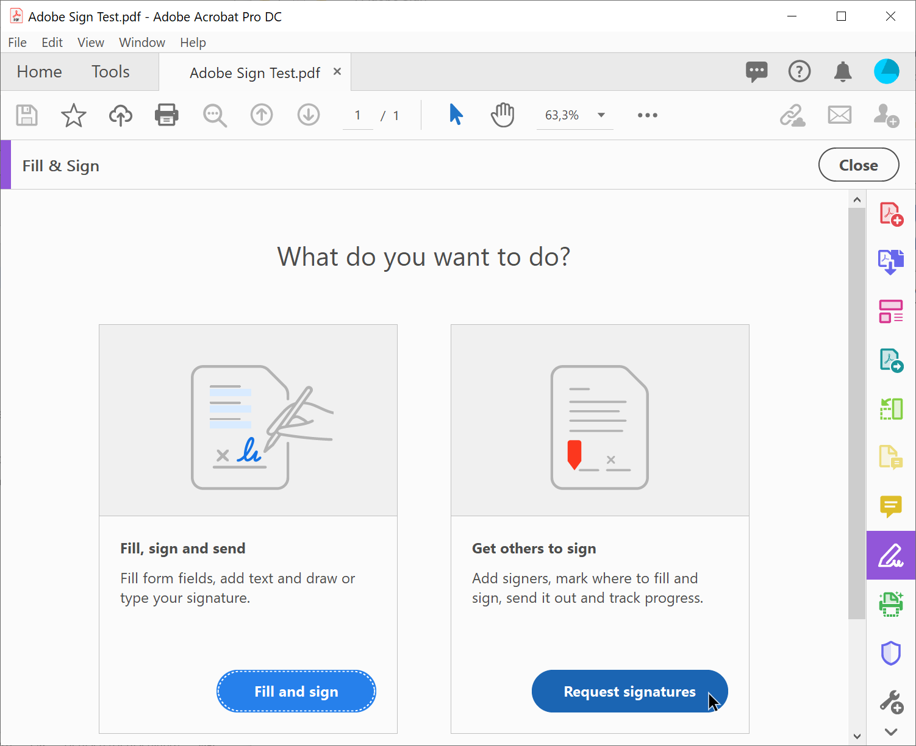916x746 pixels.
Task: Open the chat messages icon
Action: click(757, 72)
